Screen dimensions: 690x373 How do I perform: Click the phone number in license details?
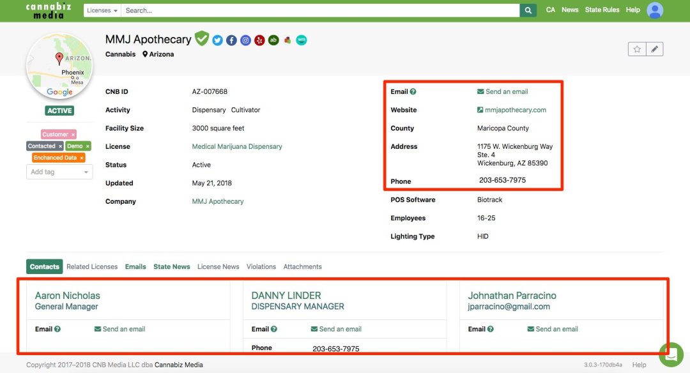(502, 180)
